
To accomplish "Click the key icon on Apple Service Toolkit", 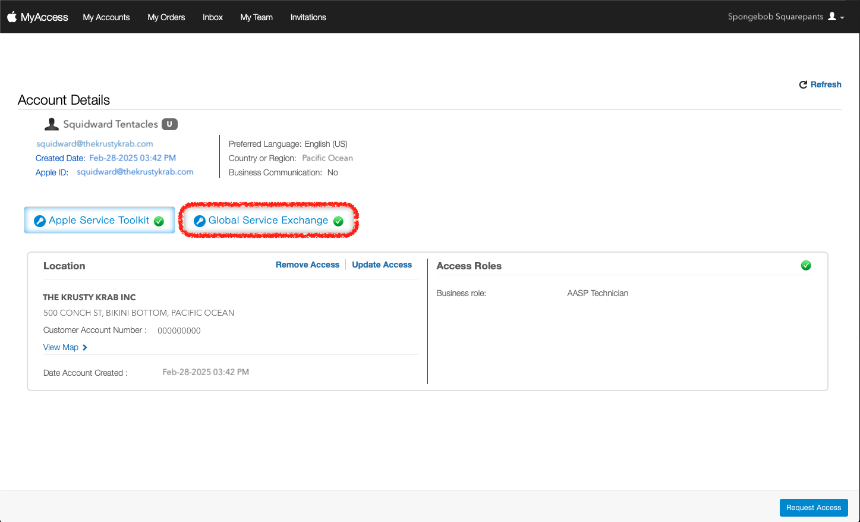I will [x=40, y=221].
